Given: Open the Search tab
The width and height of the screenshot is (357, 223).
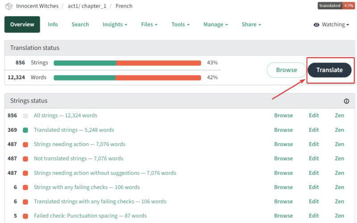Looking at the screenshot, I should click(80, 25).
